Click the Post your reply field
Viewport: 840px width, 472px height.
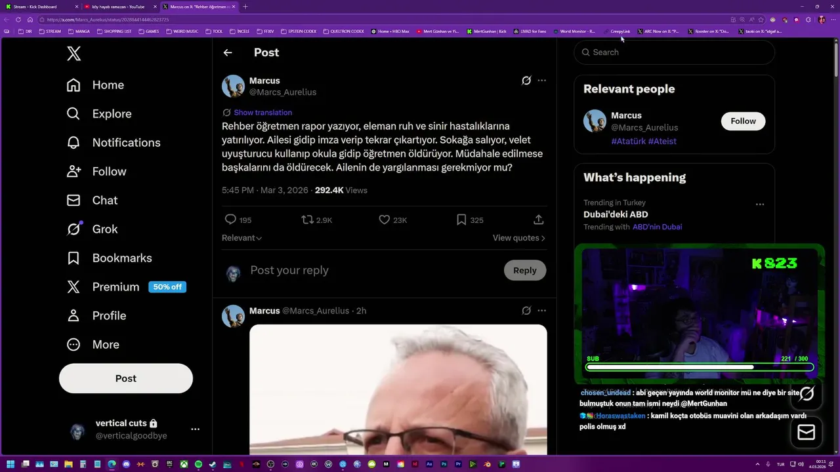(374, 270)
